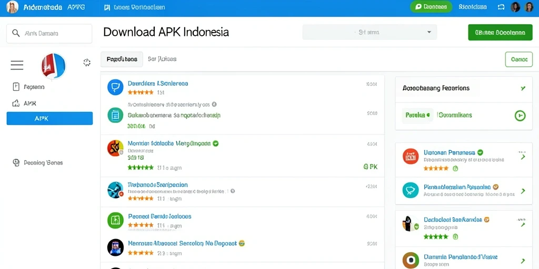Click the dropdown arrow in the gray selector
The image size is (539, 269).
point(429,32)
